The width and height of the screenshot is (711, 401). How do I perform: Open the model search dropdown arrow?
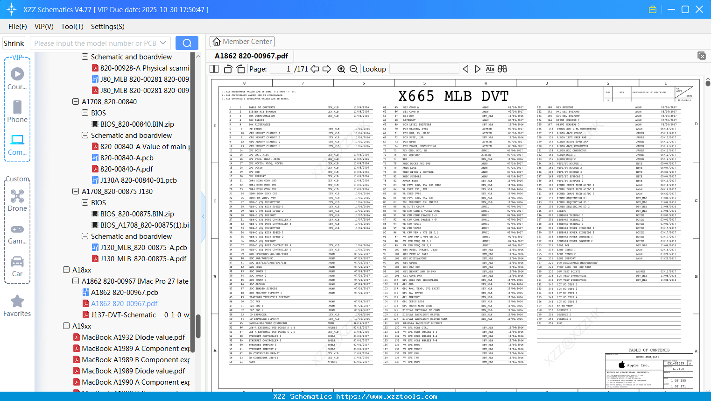point(163,43)
